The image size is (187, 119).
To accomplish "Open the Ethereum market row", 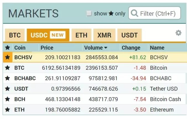I will pos(95,110).
